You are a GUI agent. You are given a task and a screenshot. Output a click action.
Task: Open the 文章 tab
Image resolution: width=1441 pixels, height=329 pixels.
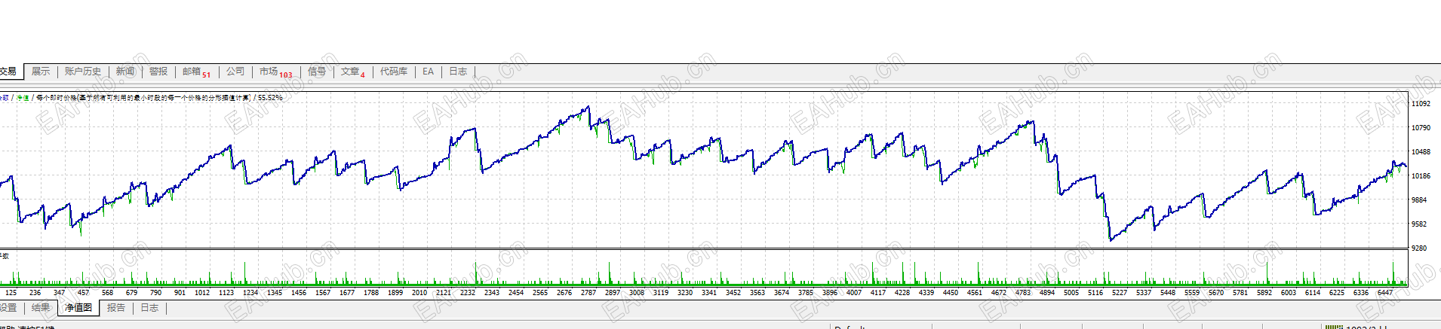(352, 72)
